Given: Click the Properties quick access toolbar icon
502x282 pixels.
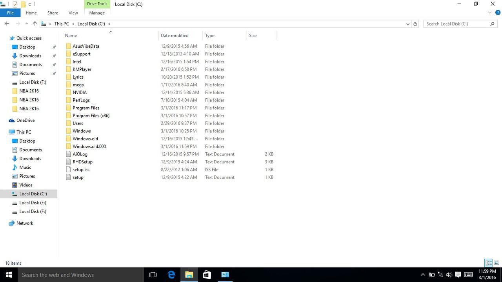Looking at the screenshot, I should click(15, 4).
